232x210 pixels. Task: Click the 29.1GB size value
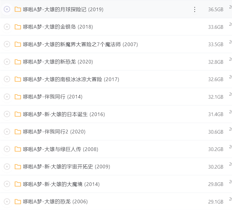pos(216,202)
